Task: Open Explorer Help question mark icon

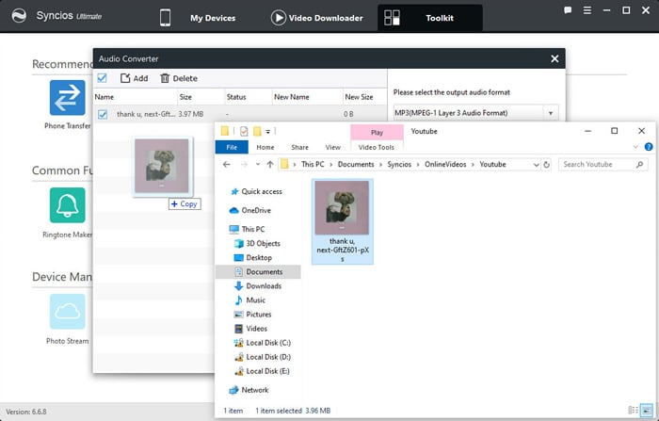Action: (x=649, y=147)
